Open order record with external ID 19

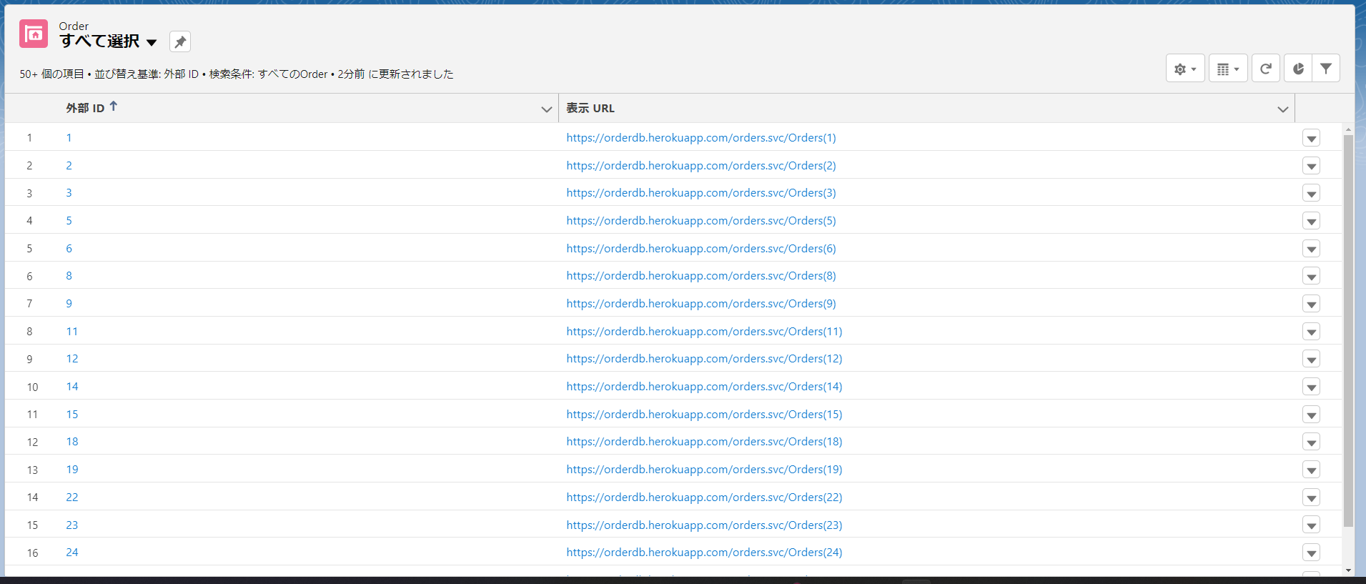72,470
